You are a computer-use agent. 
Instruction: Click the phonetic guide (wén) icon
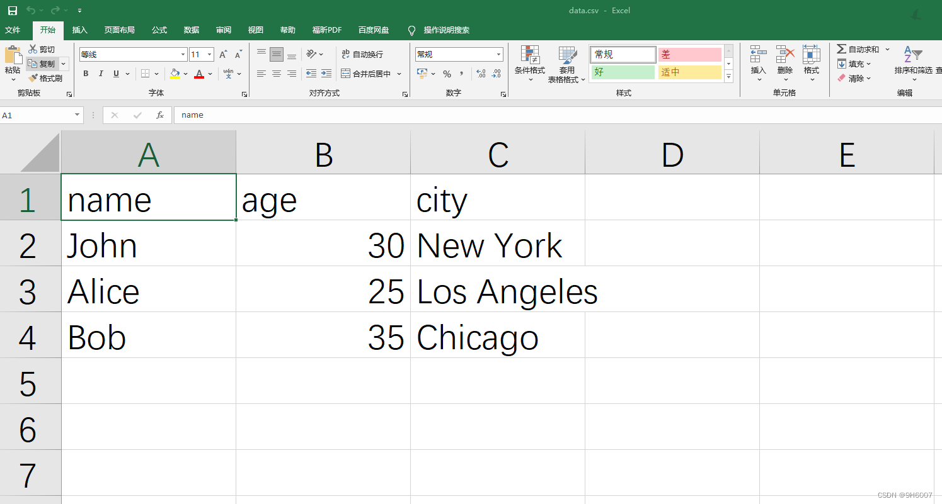pyautogui.click(x=228, y=74)
